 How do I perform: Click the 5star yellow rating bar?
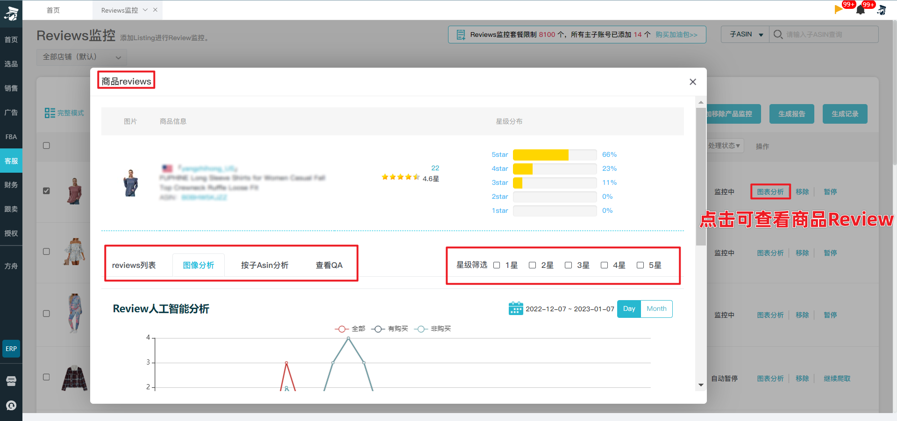pyautogui.click(x=541, y=154)
